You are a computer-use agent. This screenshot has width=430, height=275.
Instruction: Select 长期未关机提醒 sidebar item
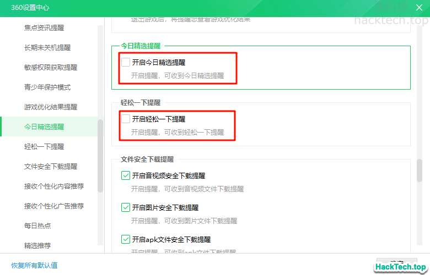coord(47,48)
